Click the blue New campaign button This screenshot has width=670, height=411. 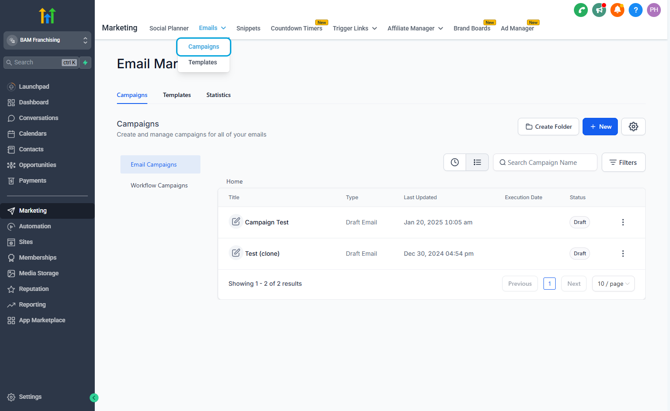[x=600, y=127]
